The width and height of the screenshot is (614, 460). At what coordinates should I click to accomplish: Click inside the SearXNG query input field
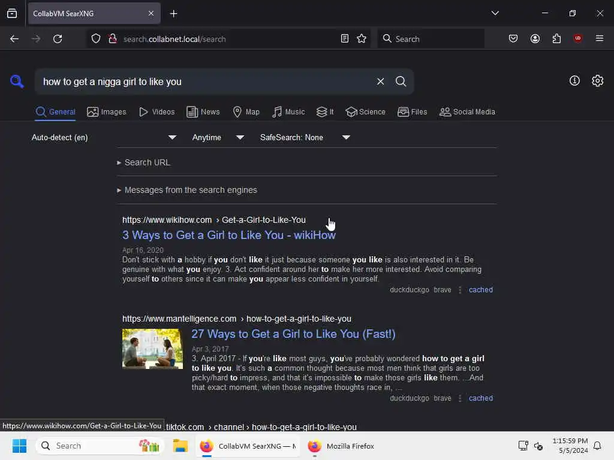pos(206,81)
